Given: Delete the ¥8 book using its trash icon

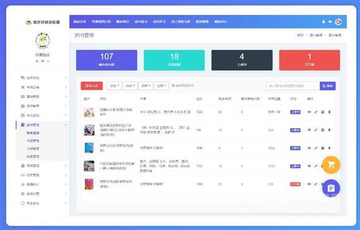Looking at the screenshot, I should (329, 130).
